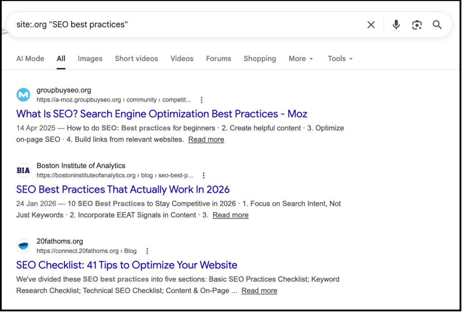Expand the More tab dropdown
This screenshot has height=312, width=462.
pyautogui.click(x=300, y=59)
